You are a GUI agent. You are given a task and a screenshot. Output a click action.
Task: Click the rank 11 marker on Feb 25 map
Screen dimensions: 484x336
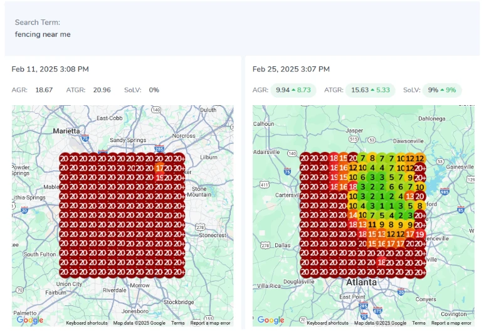coord(372,225)
